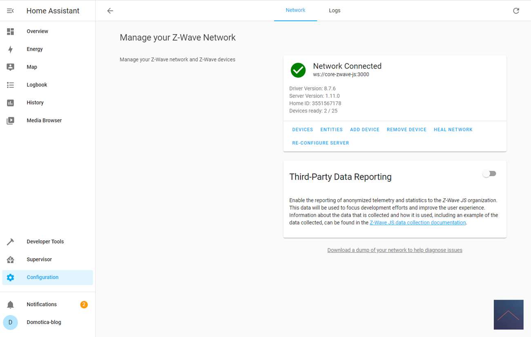Collapse the sidebar using the hamburger icon
Image resolution: width=531 pixels, height=337 pixels.
click(x=11, y=11)
